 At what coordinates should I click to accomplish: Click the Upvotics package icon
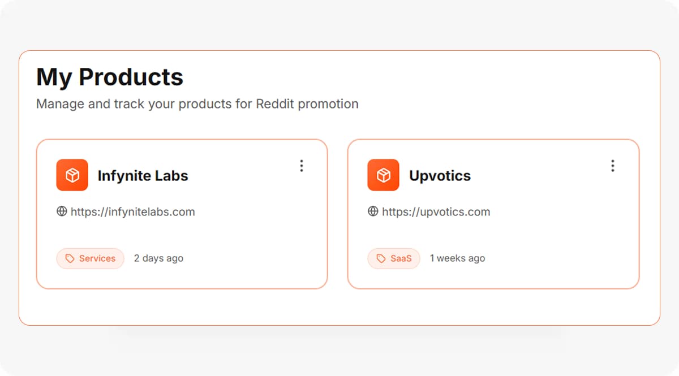coord(383,175)
